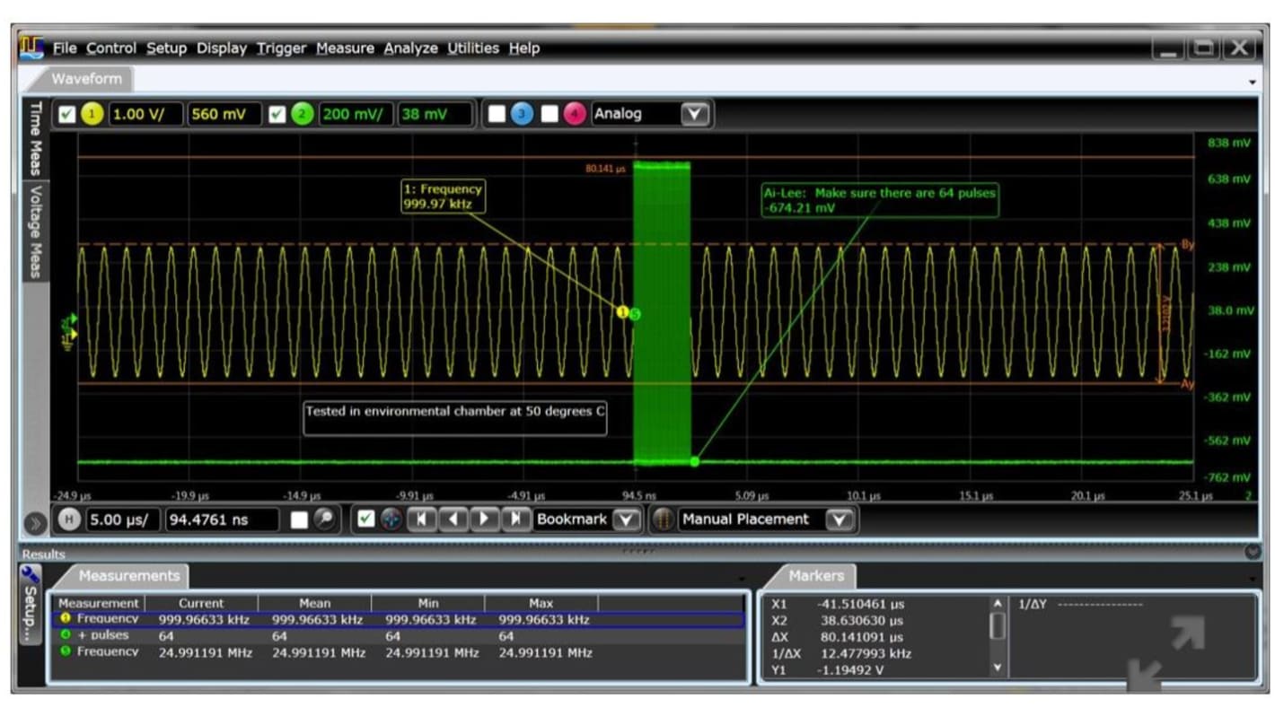The image size is (1275, 716).
Task: Go to the previous bookmark
Action: [x=453, y=520]
